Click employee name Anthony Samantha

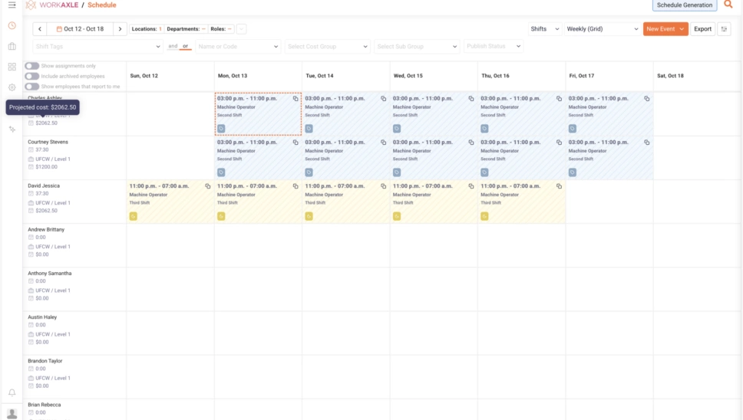(50, 274)
